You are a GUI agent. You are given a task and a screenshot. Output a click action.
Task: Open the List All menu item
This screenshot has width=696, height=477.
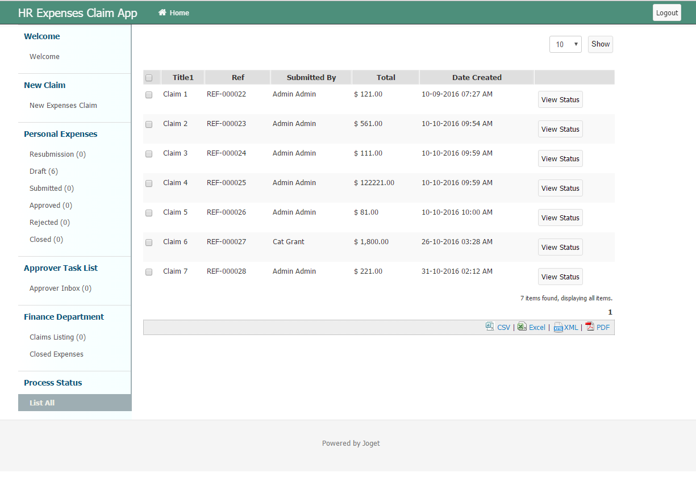[x=42, y=403]
